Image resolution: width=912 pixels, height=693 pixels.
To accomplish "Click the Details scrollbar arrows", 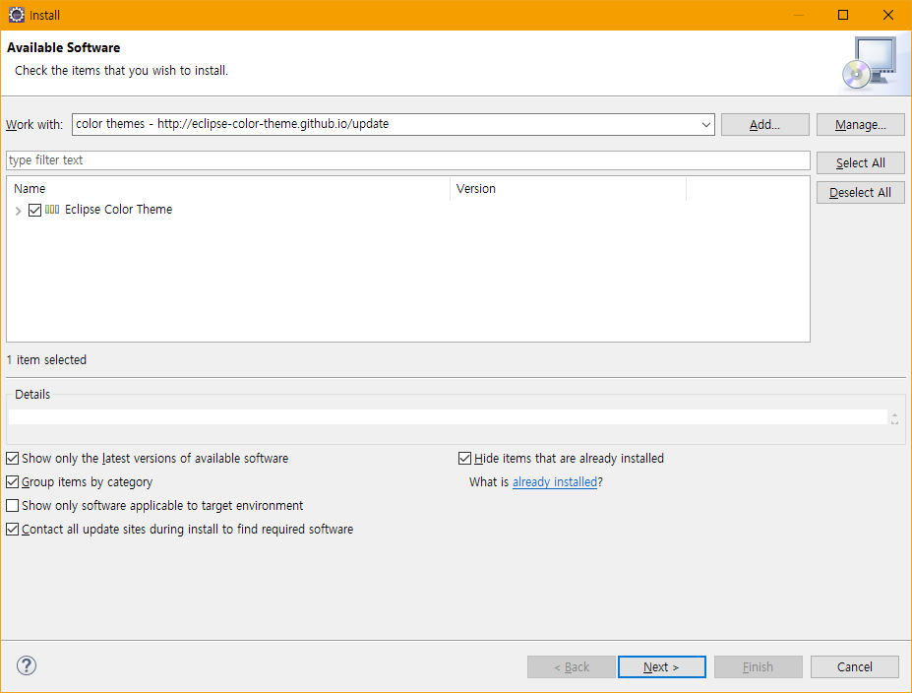I will 894,417.
